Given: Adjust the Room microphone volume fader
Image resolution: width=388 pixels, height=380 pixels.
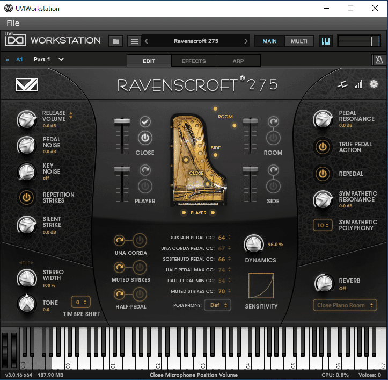Looking at the screenshot, I should [x=250, y=121].
